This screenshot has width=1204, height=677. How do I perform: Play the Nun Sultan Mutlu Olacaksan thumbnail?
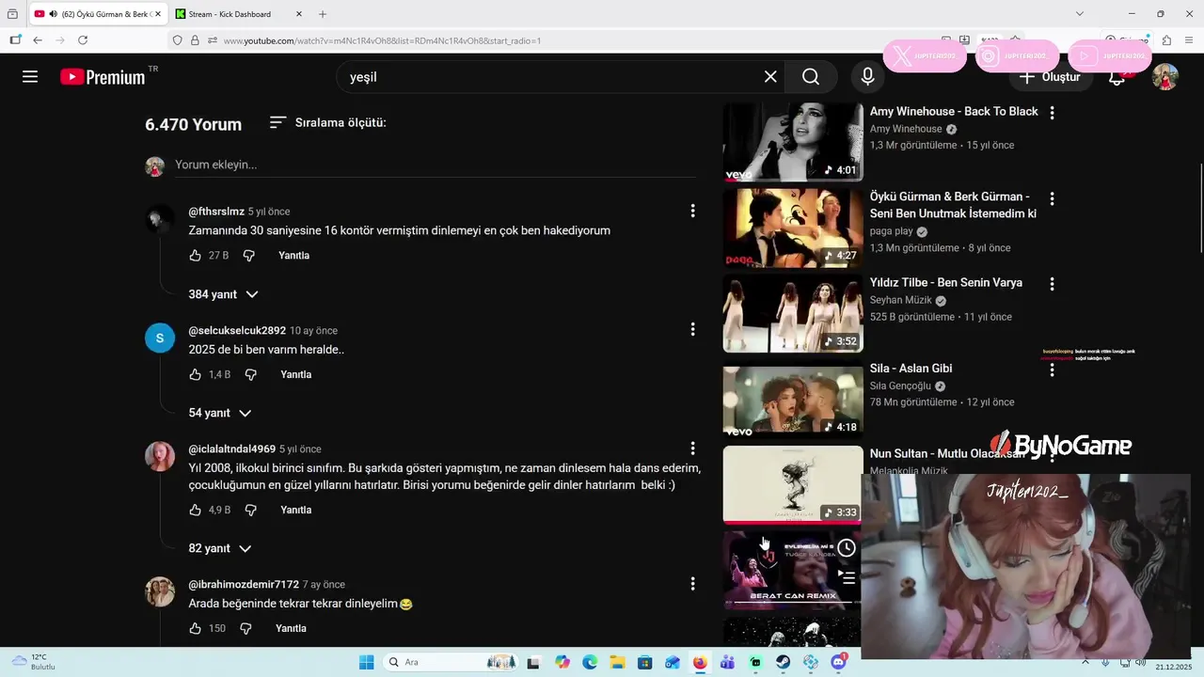pyautogui.click(x=792, y=484)
